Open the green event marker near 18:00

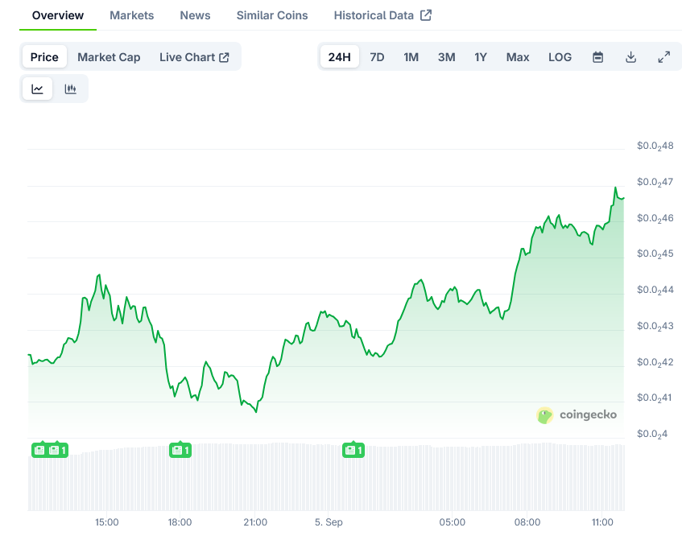point(180,450)
